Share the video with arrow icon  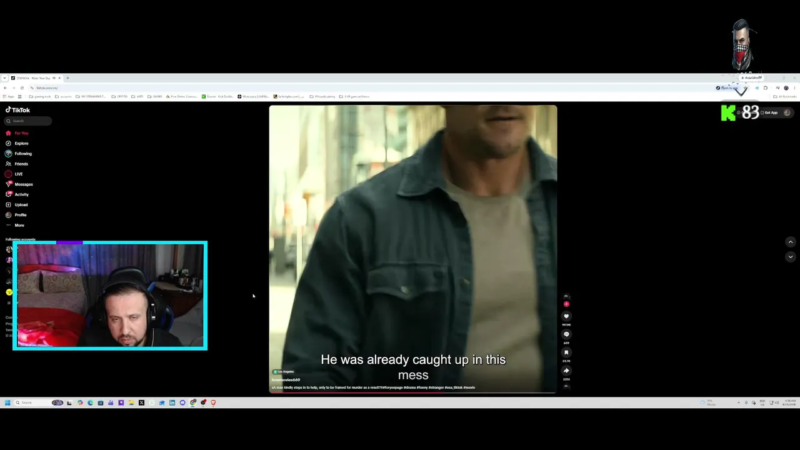566,371
